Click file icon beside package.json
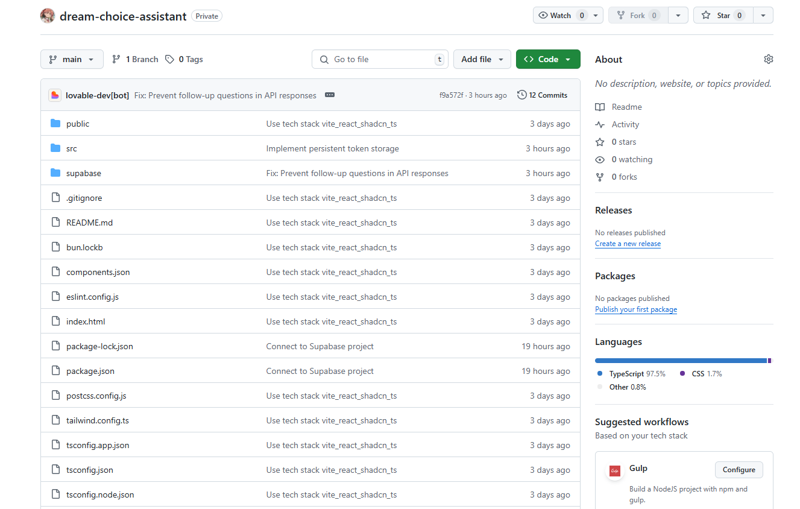 55,371
